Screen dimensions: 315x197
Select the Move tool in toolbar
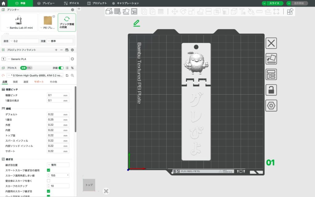(x=175, y=11)
